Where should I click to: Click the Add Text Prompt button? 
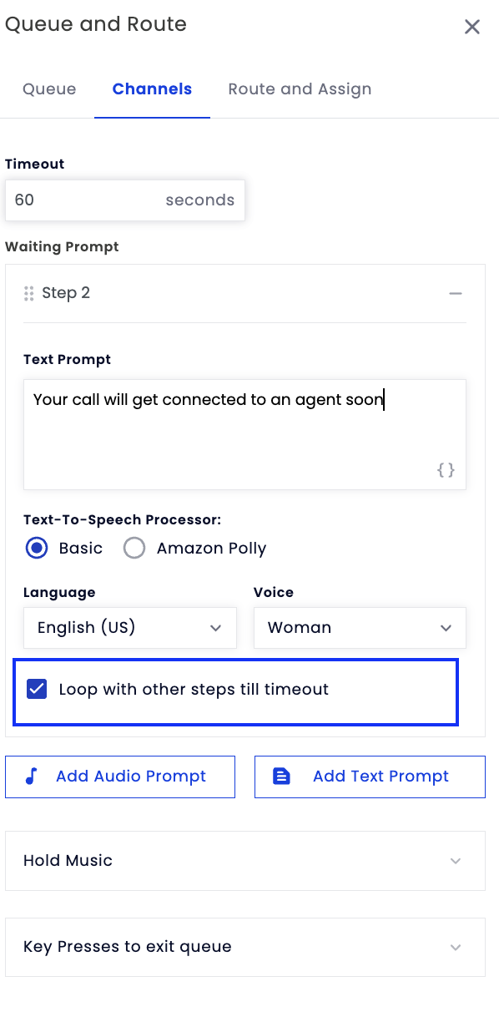370,777
